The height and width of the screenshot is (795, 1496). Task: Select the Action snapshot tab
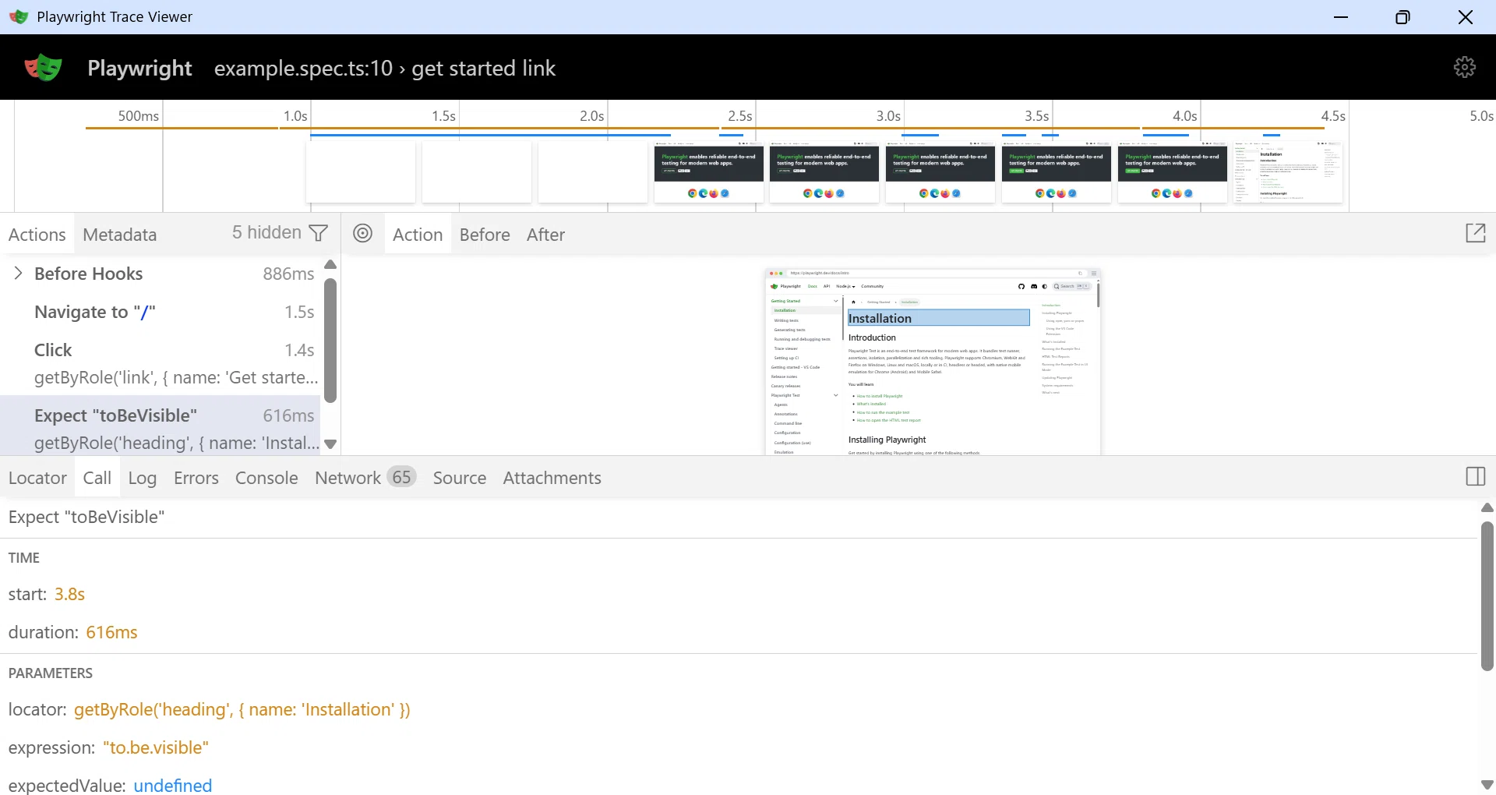point(418,235)
